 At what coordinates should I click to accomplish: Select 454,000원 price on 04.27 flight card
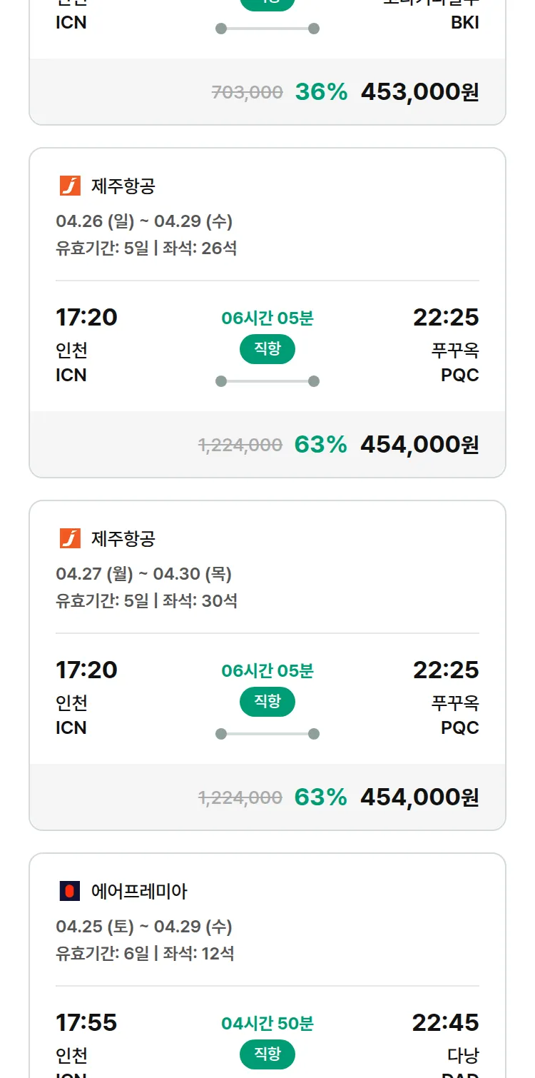tap(419, 797)
